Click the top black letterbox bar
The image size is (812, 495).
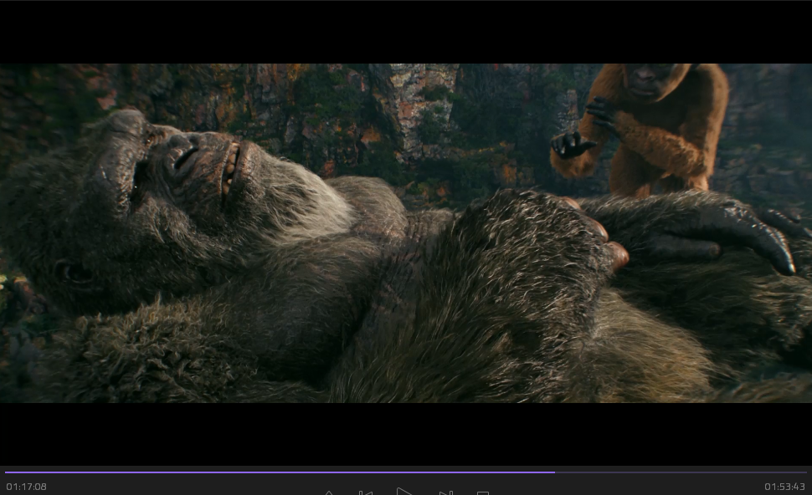(406, 32)
